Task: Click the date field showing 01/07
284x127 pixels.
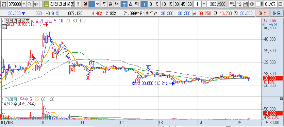Action: coord(271,4)
